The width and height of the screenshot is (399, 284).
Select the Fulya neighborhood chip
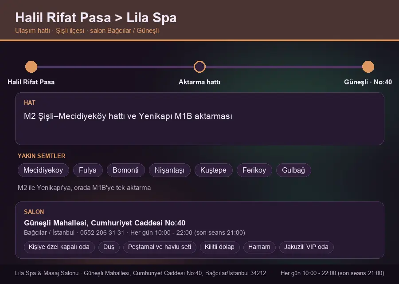[x=88, y=170]
